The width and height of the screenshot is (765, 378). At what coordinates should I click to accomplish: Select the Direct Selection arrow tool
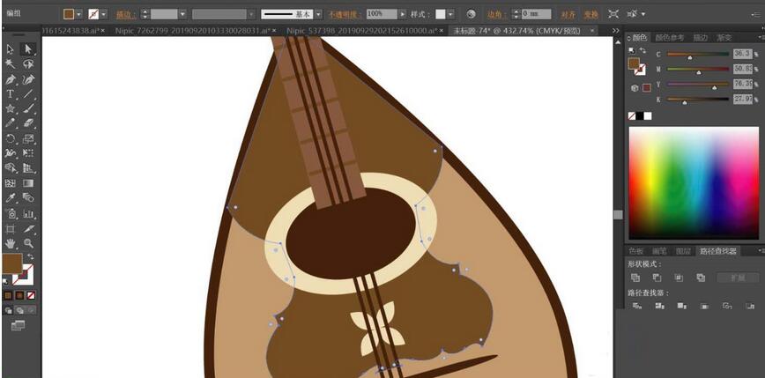coord(28,49)
